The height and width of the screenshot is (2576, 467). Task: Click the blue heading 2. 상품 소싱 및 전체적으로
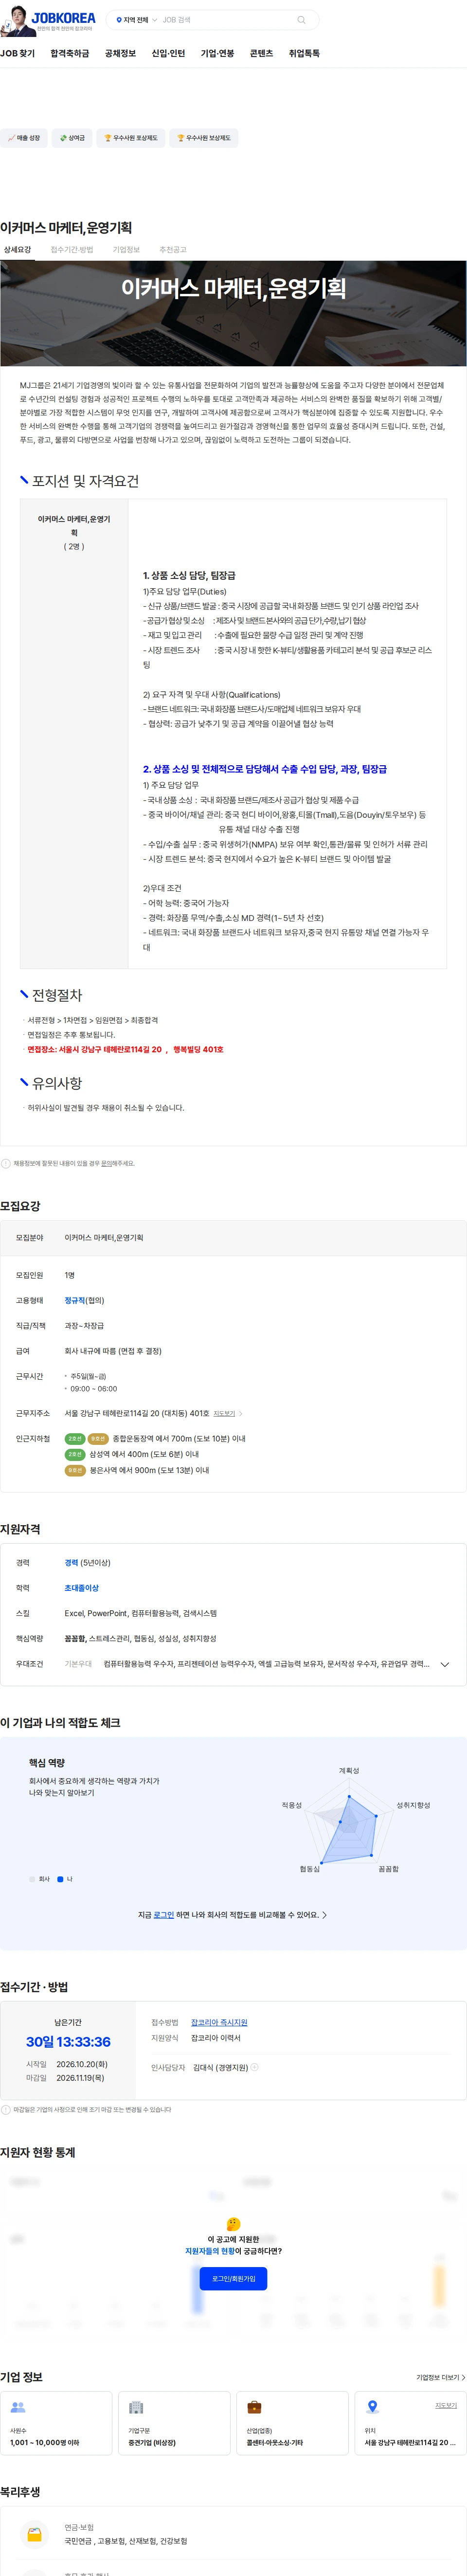[x=265, y=769]
